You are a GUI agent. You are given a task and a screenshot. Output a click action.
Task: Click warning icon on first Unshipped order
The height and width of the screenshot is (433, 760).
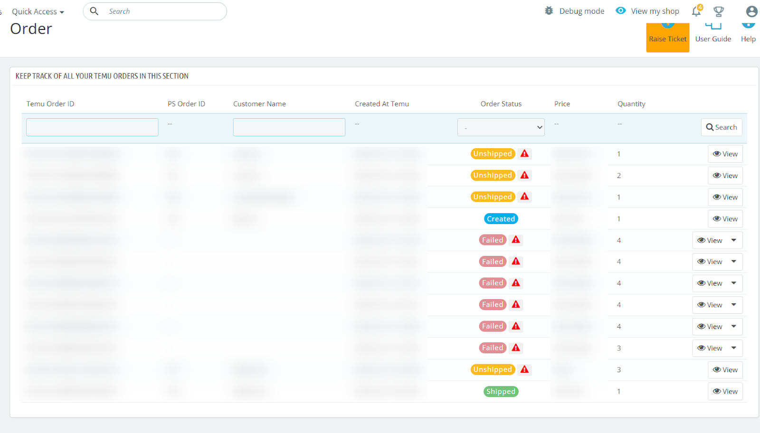pyautogui.click(x=524, y=154)
